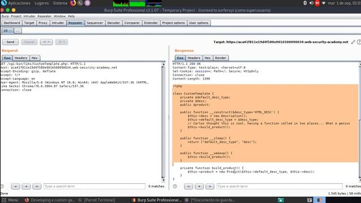Launch the terminal from the top panel

pos(80,3)
